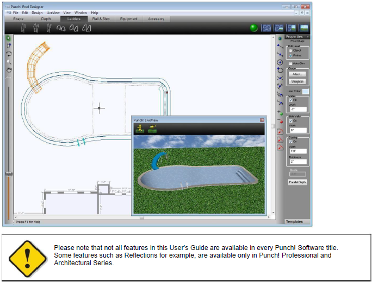Expand the Templates panel at the bottom
This screenshot has height=282, width=372.
click(x=294, y=222)
